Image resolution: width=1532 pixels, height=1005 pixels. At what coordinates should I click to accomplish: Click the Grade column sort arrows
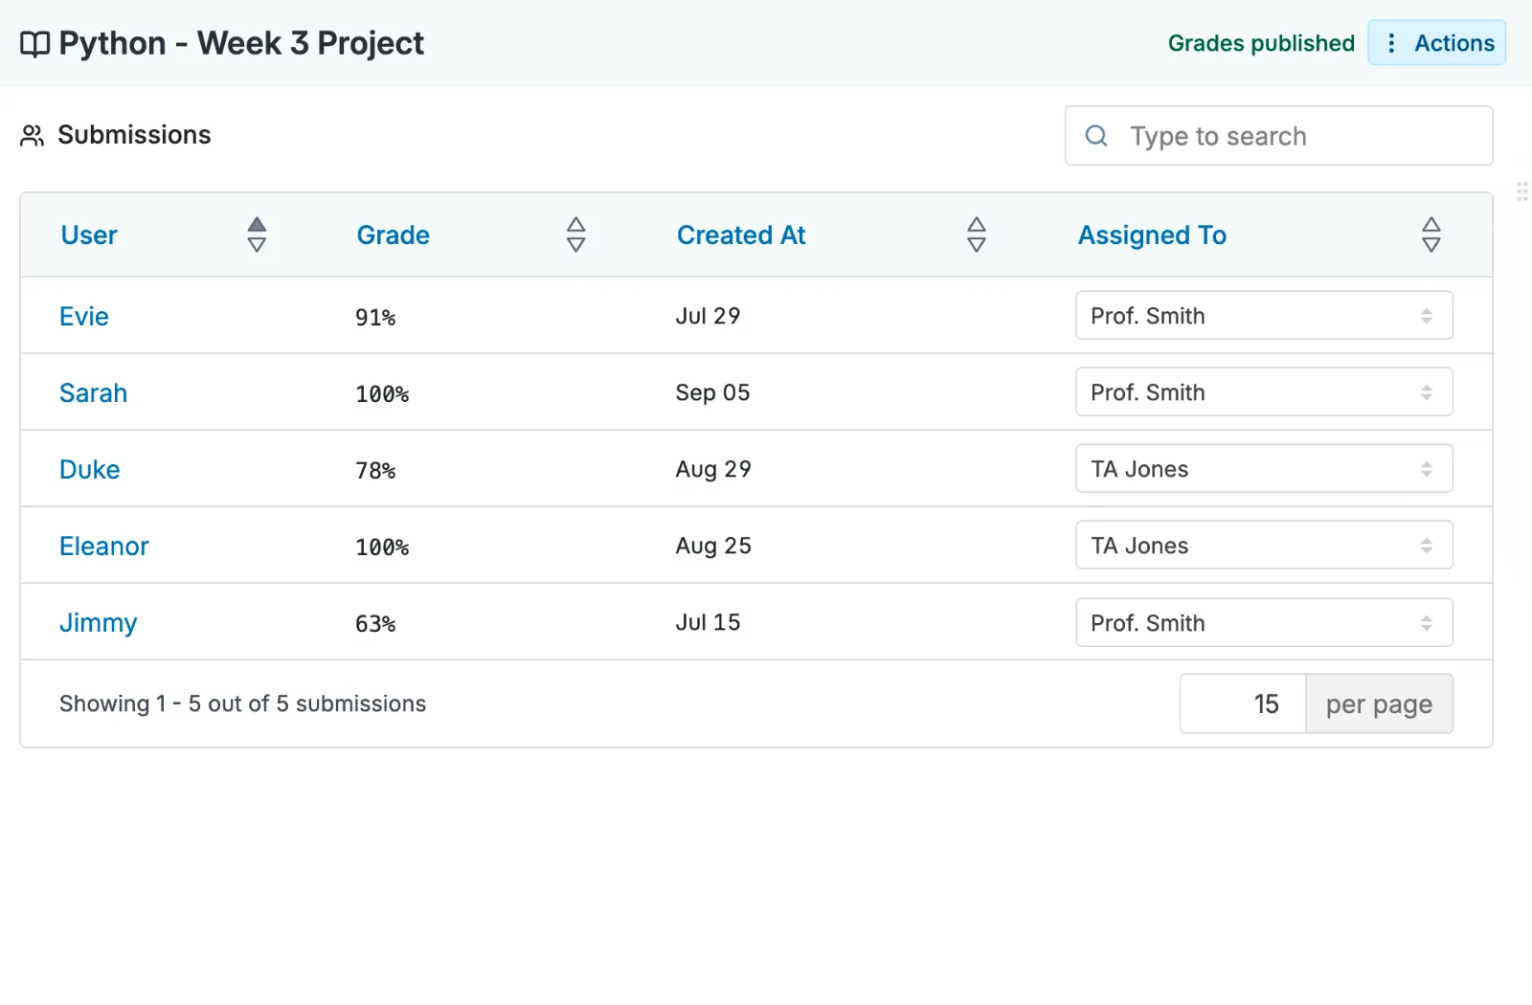575,234
